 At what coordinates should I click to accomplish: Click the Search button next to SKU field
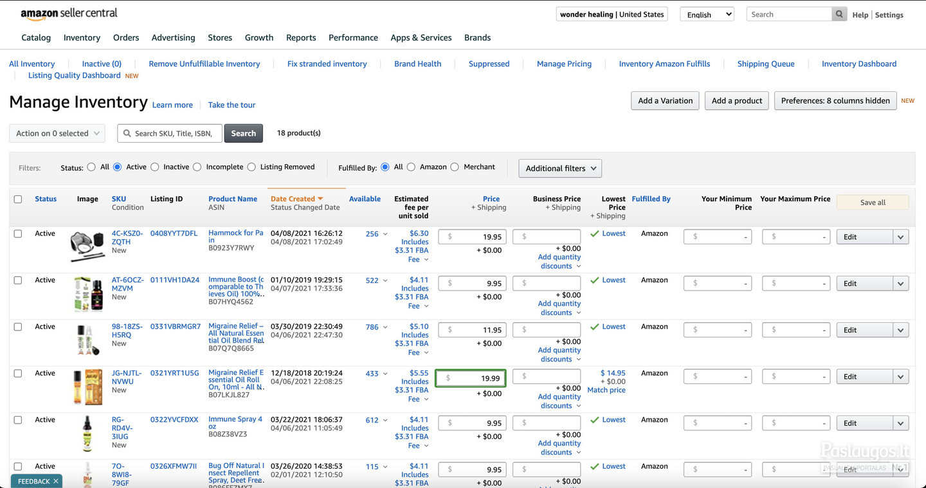(243, 133)
